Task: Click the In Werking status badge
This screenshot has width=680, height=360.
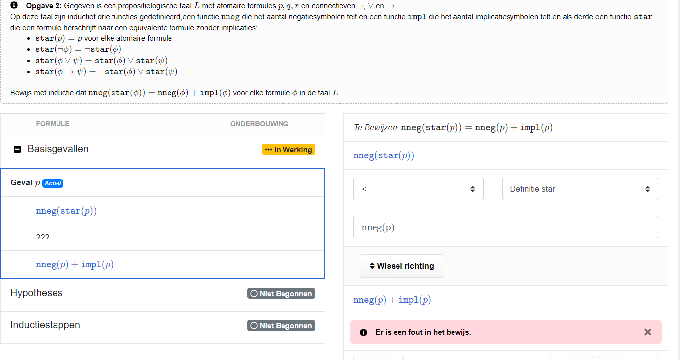Action: point(288,149)
